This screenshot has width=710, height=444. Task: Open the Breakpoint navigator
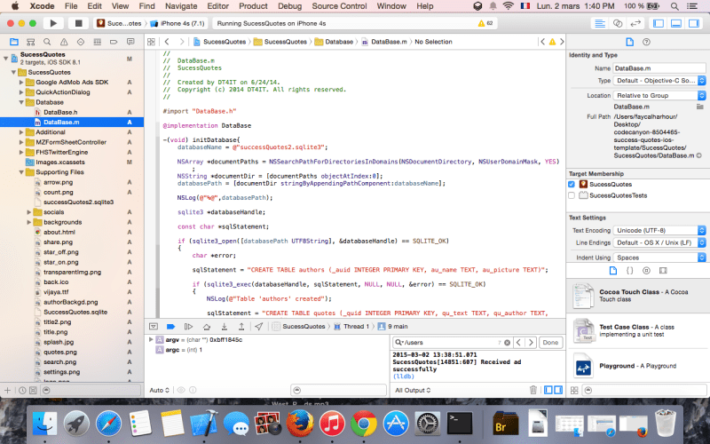(x=114, y=42)
